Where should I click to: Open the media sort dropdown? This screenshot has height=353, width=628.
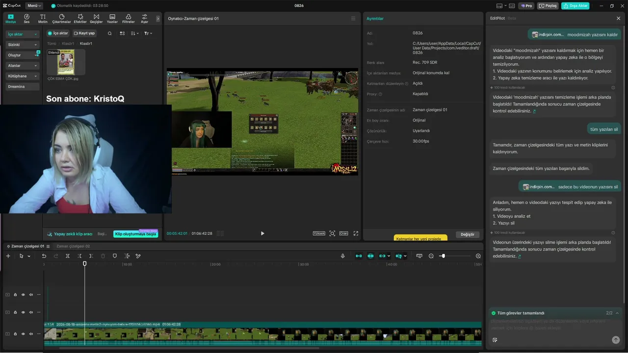[134, 33]
